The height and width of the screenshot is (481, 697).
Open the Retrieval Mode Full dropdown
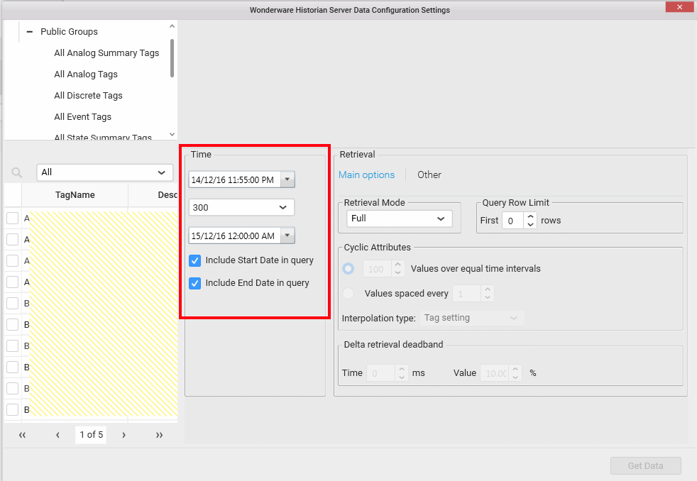coord(399,219)
